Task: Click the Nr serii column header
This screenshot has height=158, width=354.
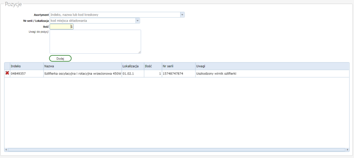Action: [179, 66]
